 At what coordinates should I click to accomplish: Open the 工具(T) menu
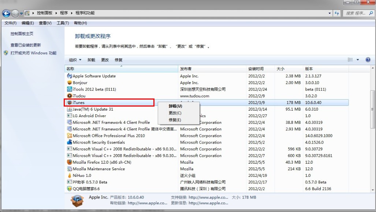click(x=63, y=23)
